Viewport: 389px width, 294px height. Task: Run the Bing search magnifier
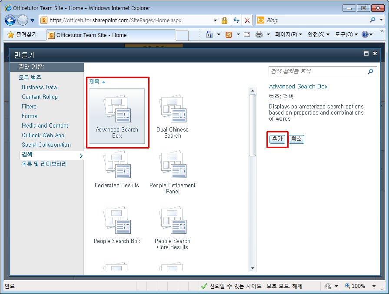[372, 20]
